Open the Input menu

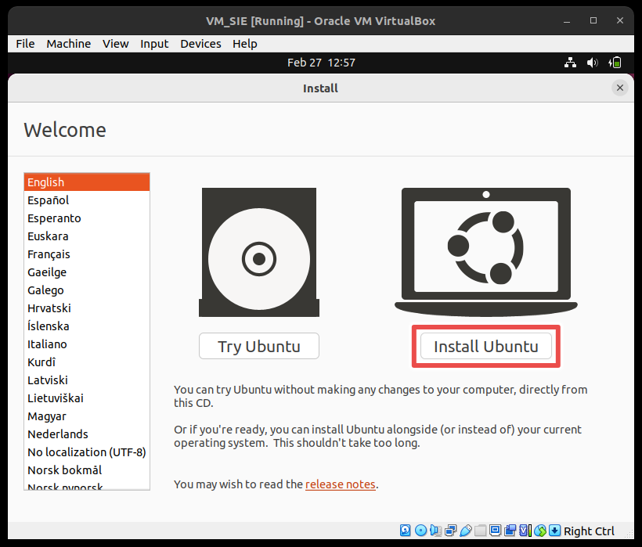(154, 43)
